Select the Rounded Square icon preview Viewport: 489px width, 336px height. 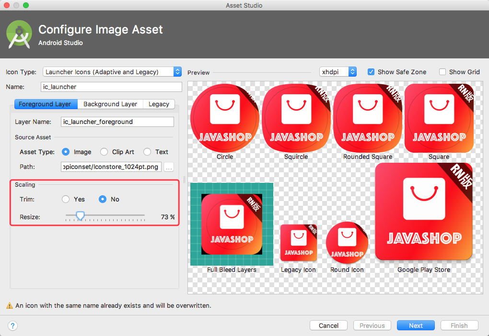368,118
